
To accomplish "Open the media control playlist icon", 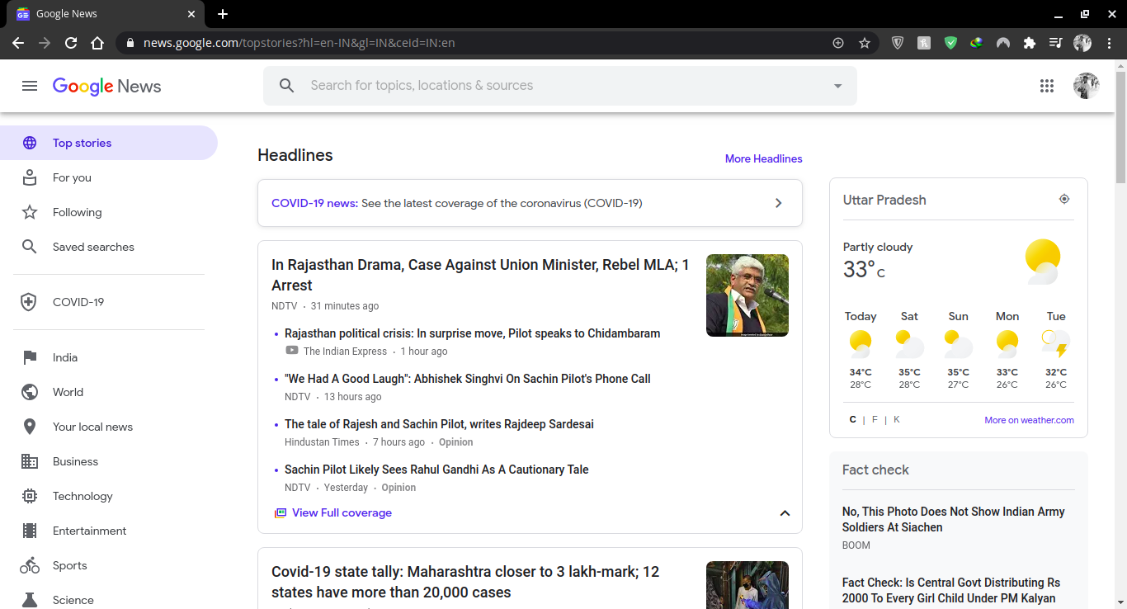I will (x=1056, y=43).
